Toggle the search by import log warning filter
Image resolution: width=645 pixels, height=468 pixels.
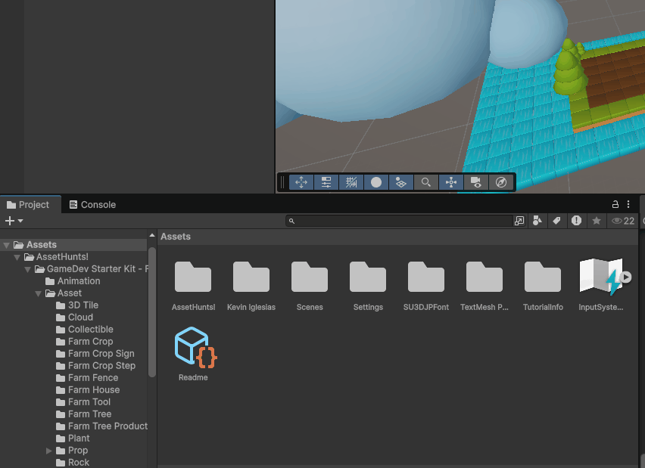coord(577,221)
